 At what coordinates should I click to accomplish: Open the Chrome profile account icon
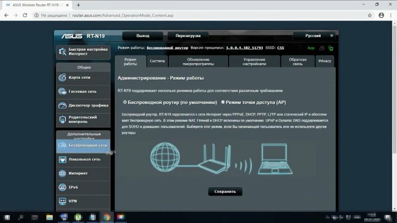tap(381, 15)
